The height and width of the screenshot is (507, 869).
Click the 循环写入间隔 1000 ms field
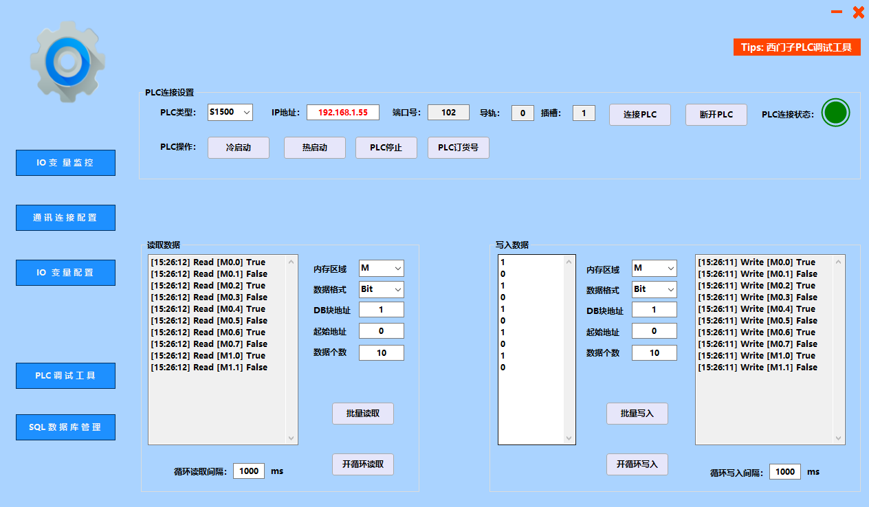click(x=784, y=471)
